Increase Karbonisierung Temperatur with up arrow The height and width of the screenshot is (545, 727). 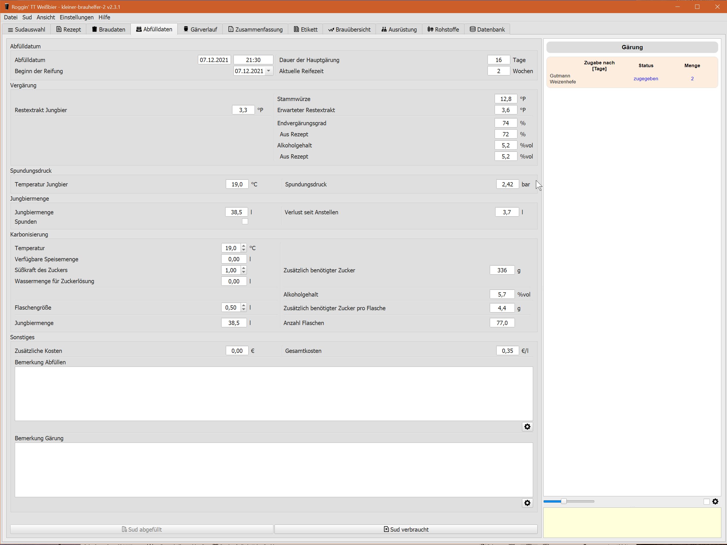pyautogui.click(x=243, y=246)
